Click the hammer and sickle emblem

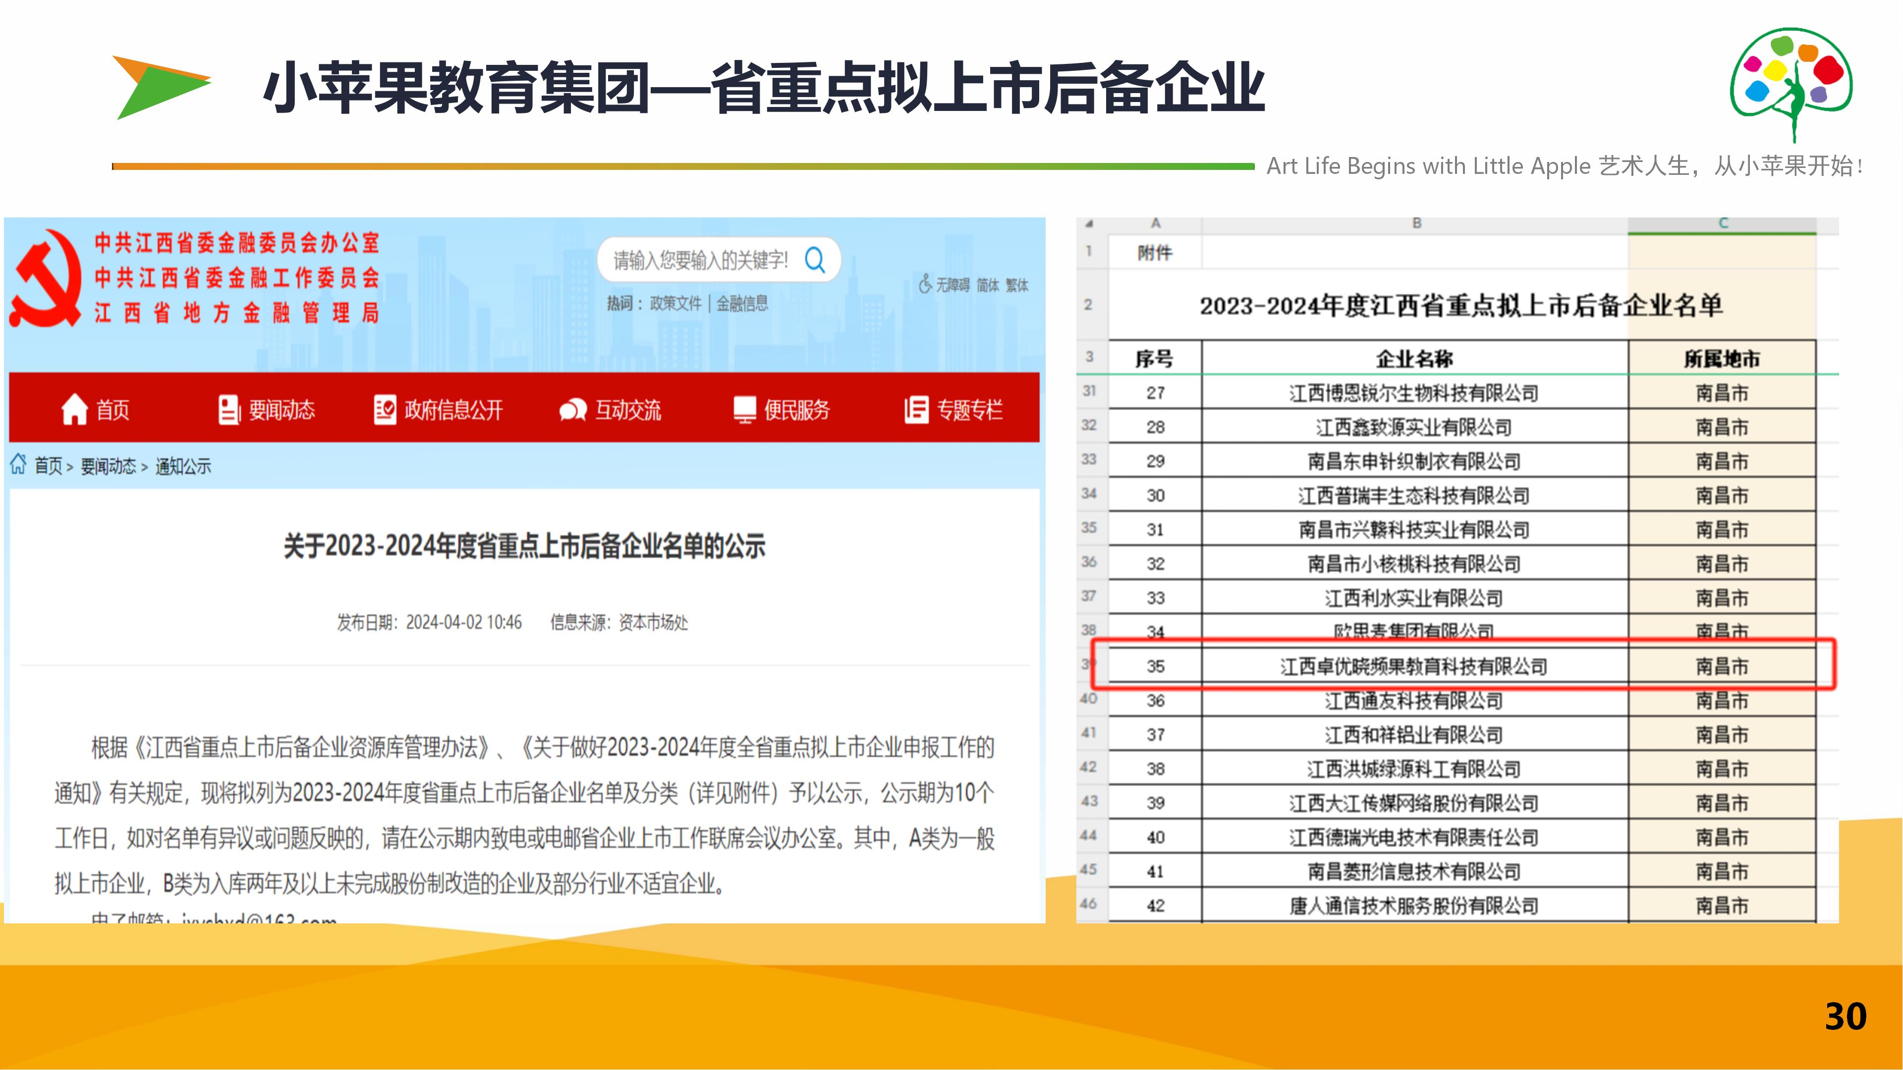point(46,279)
